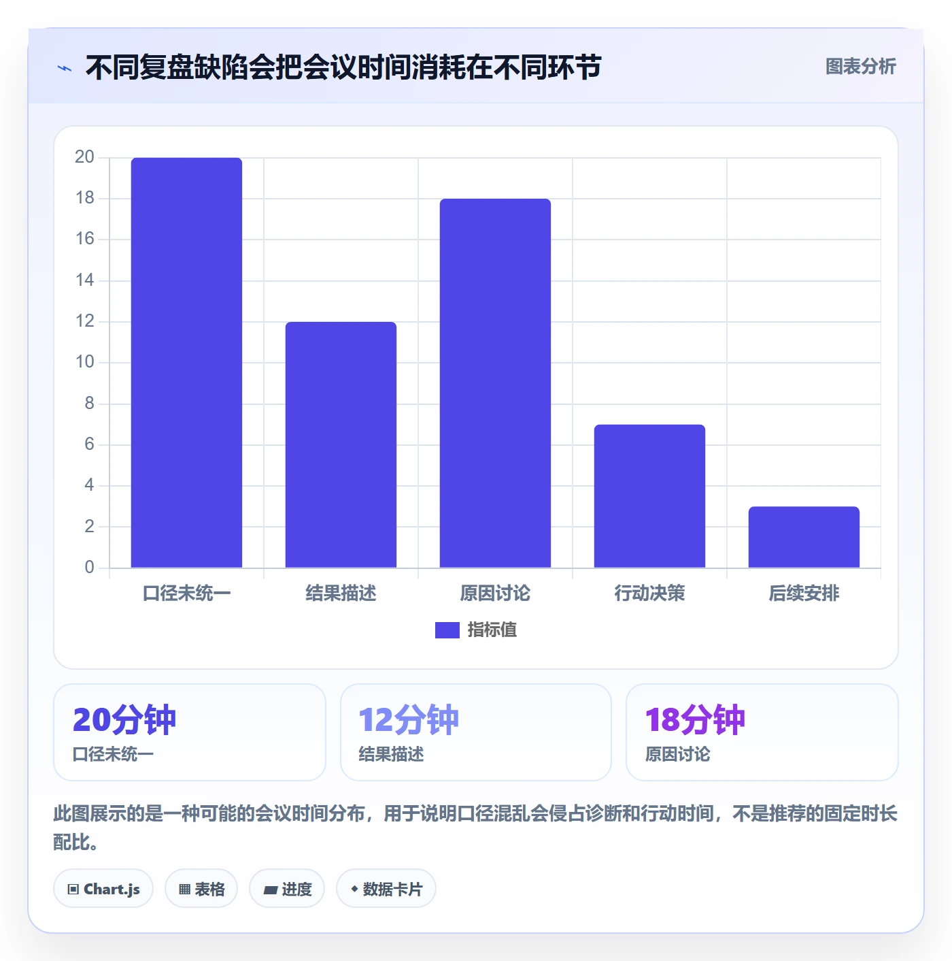Click the y-axis value 10

[84, 362]
